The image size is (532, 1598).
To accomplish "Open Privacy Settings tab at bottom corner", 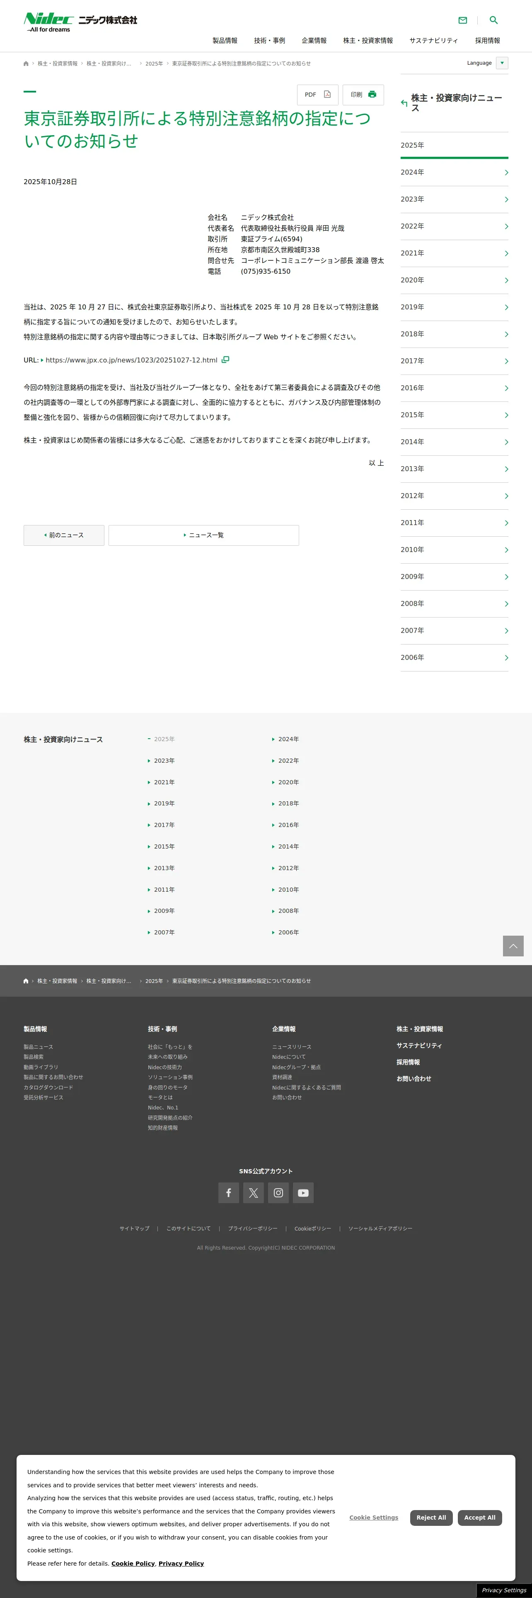I will tap(504, 1591).
